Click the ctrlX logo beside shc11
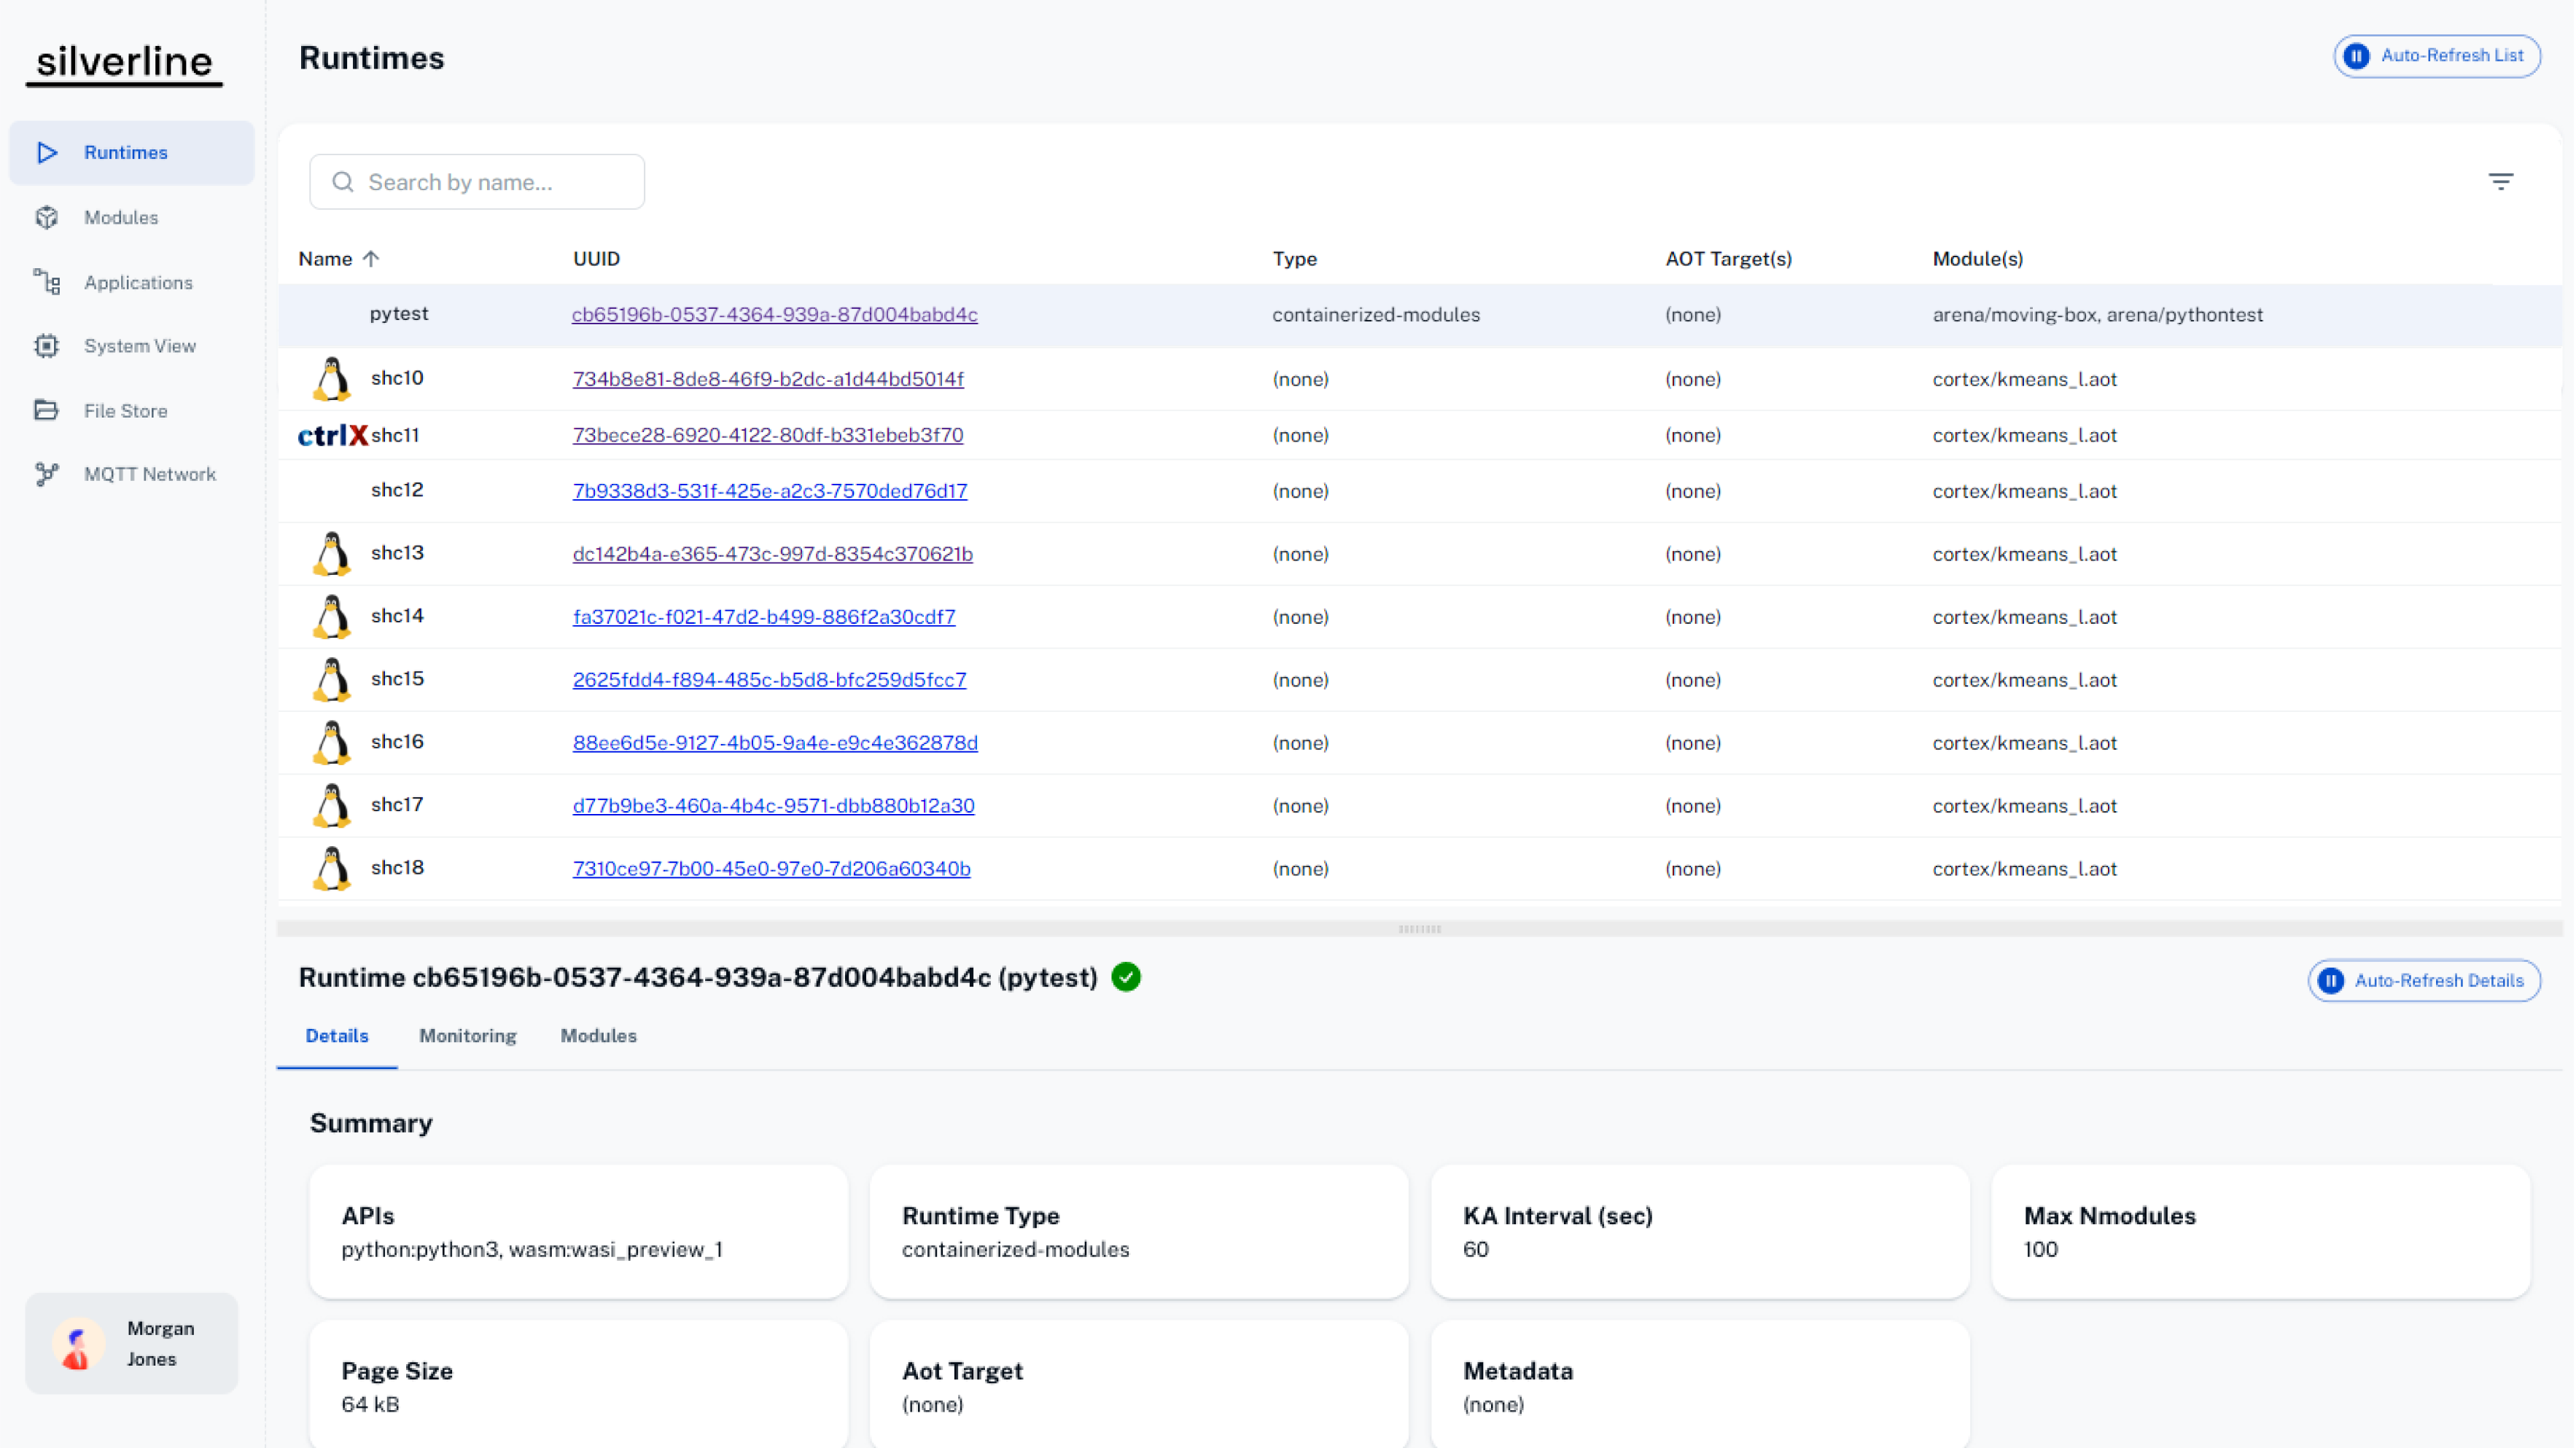2576x1448 pixels. click(333, 436)
